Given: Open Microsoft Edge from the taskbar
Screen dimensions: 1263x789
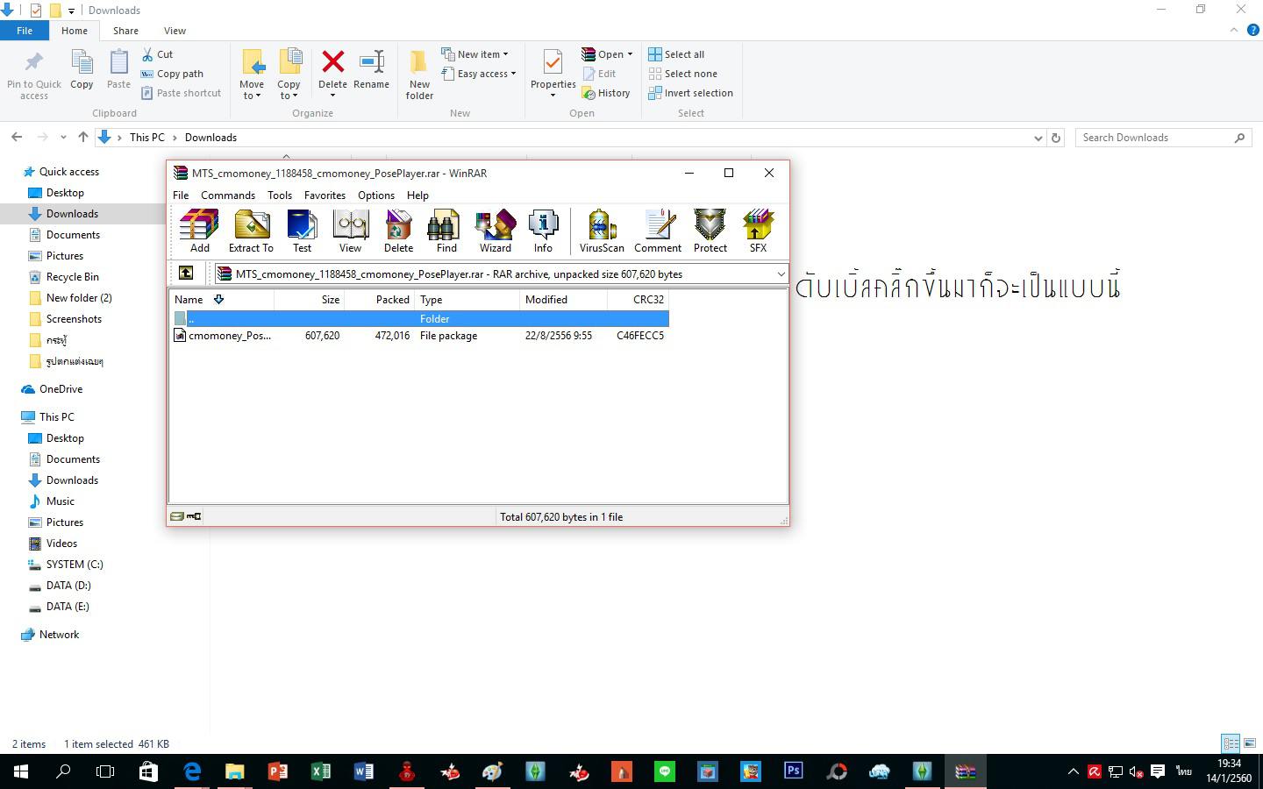Looking at the screenshot, I should click(x=192, y=771).
